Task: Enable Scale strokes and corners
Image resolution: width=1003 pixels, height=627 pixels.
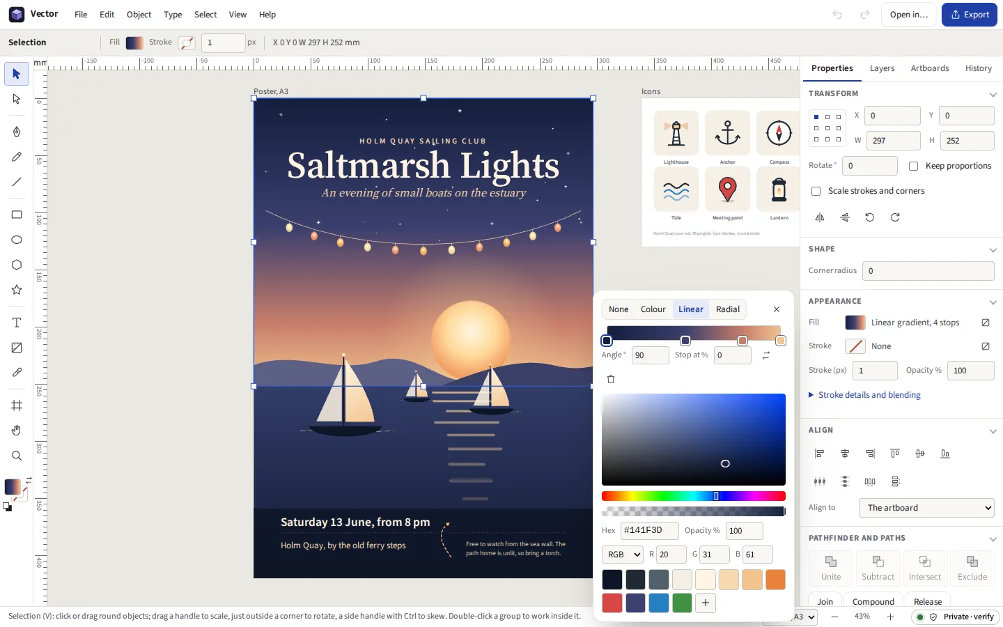Action: pos(816,191)
